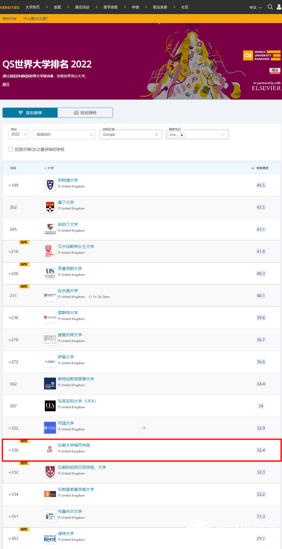The image size is (282, 549).
Task: Click the University of Sussex US logo
Action: tap(50, 273)
